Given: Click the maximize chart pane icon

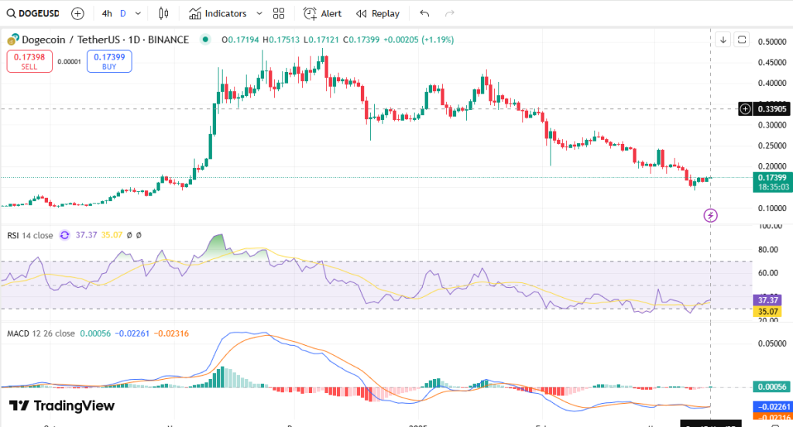Looking at the screenshot, I should pos(742,39).
